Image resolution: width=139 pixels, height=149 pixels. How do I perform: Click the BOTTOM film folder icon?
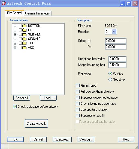click(24, 26)
